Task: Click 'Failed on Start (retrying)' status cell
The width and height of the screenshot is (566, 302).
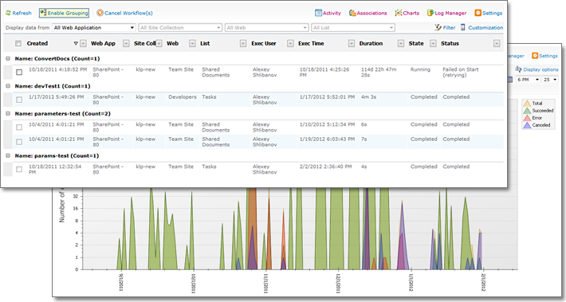Action: tap(461, 73)
